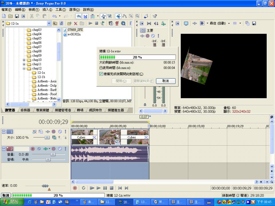Open the 插入 (Insert) menu
The width and height of the screenshot is (275, 206).
[x=47, y=10]
